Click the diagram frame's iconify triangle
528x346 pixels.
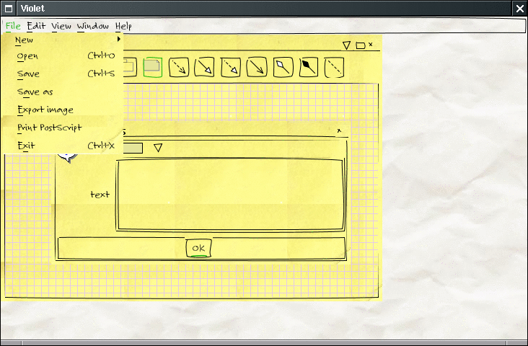click(x=346, y=45)
